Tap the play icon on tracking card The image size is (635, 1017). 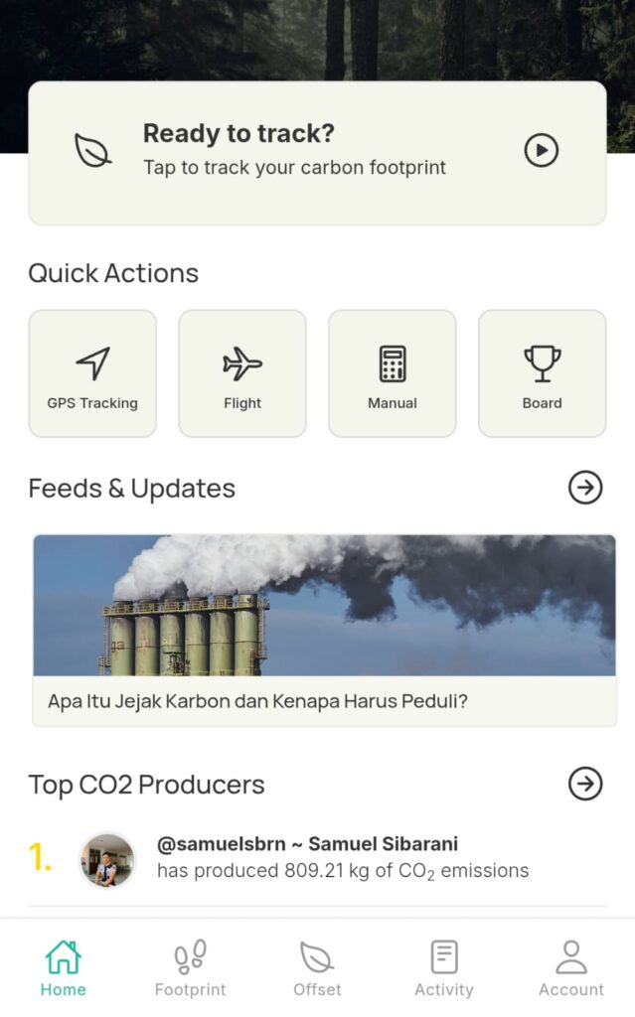click(x=541, y=151)
